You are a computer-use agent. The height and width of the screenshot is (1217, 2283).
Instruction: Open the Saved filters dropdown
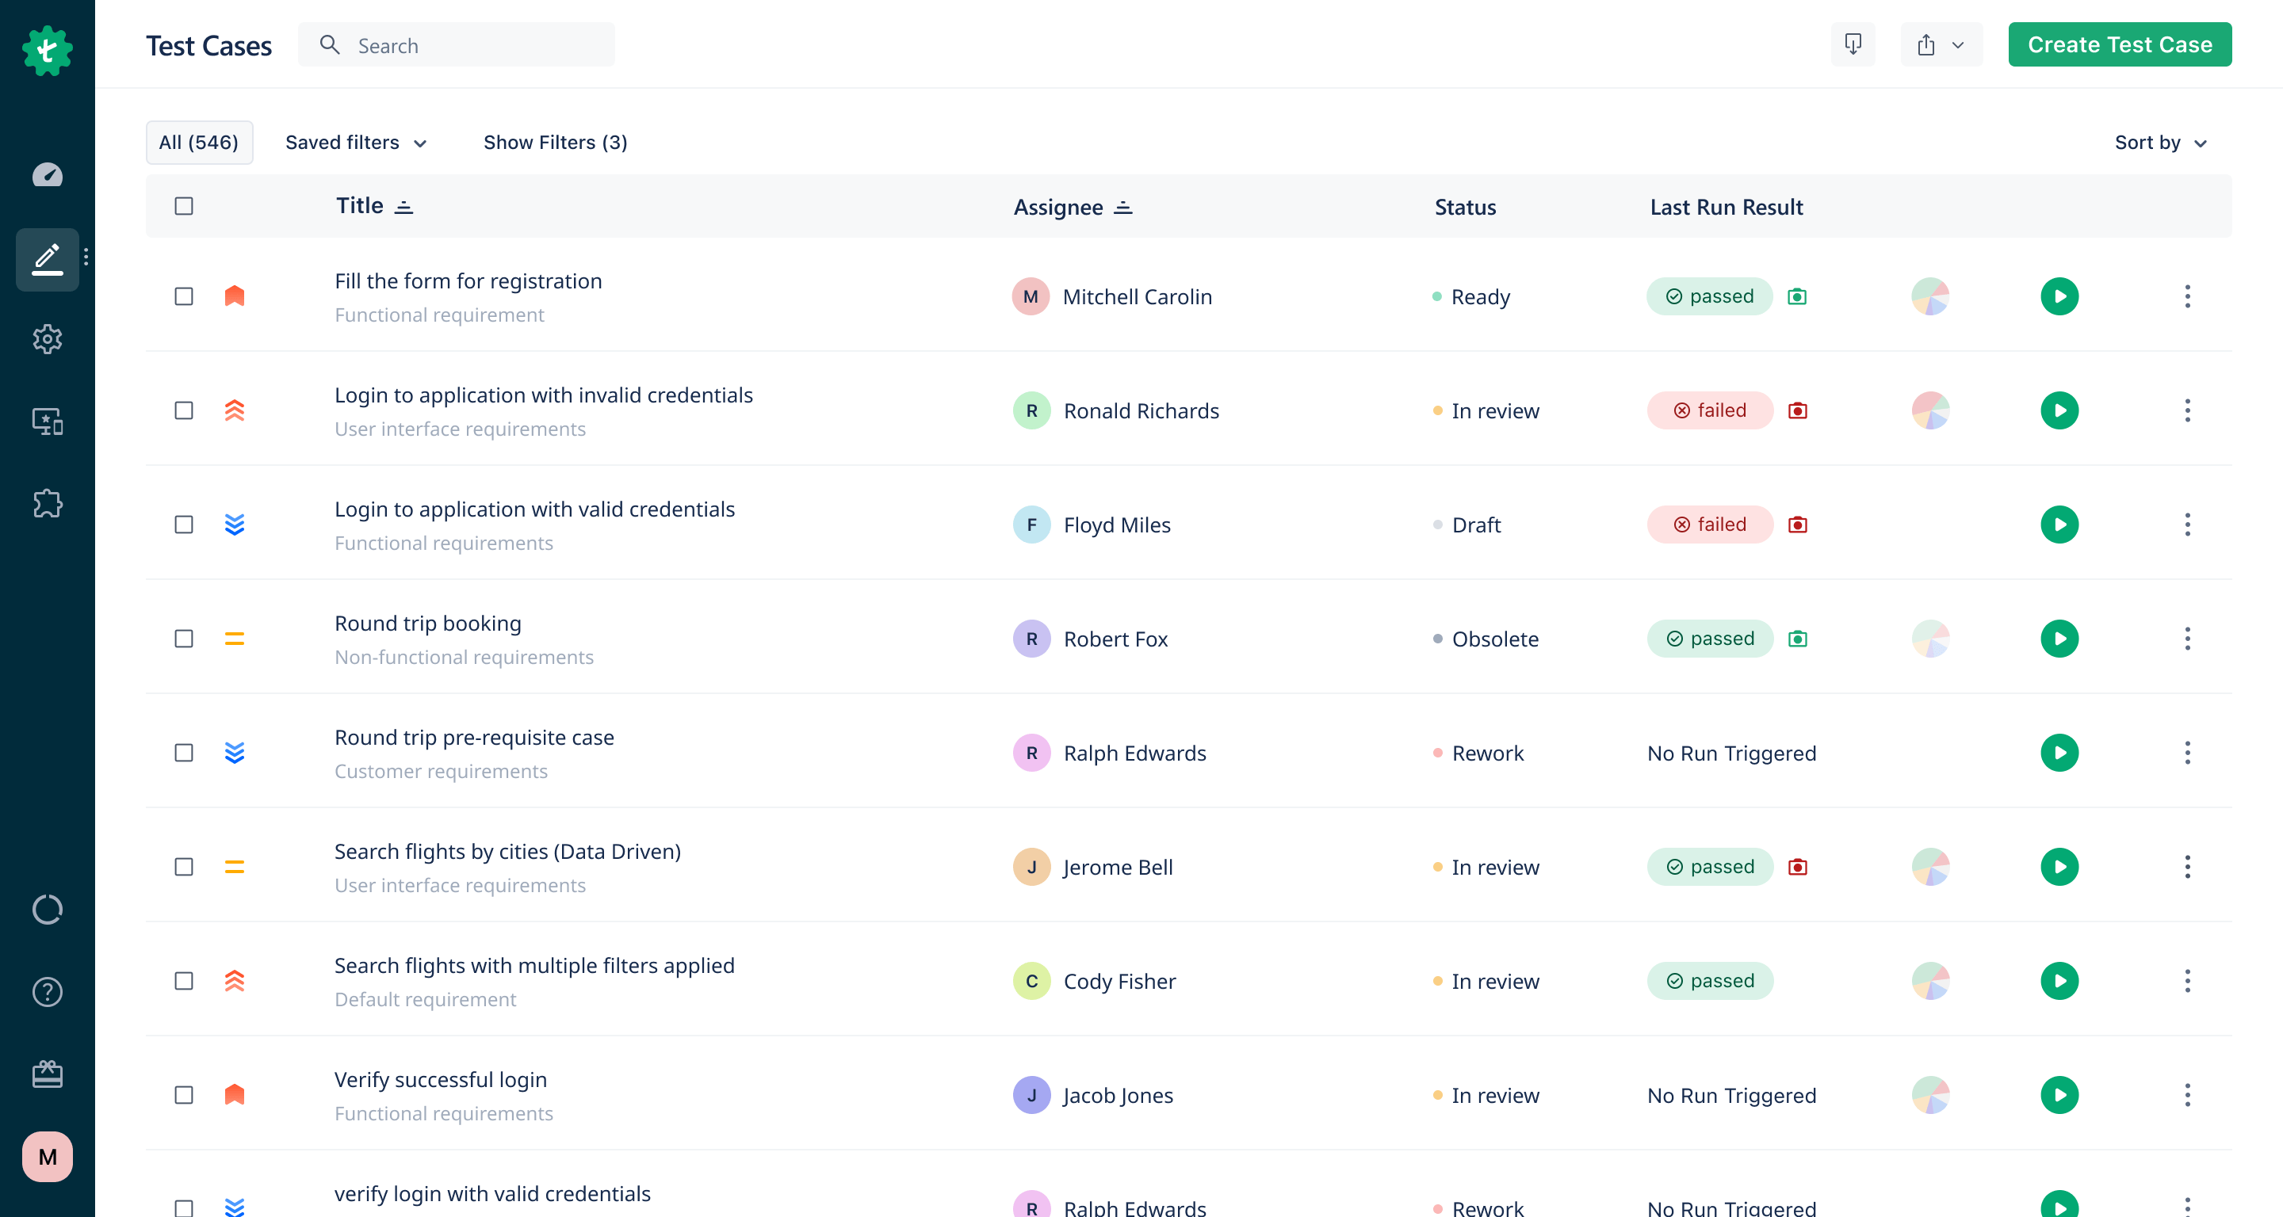coord(354,143)
